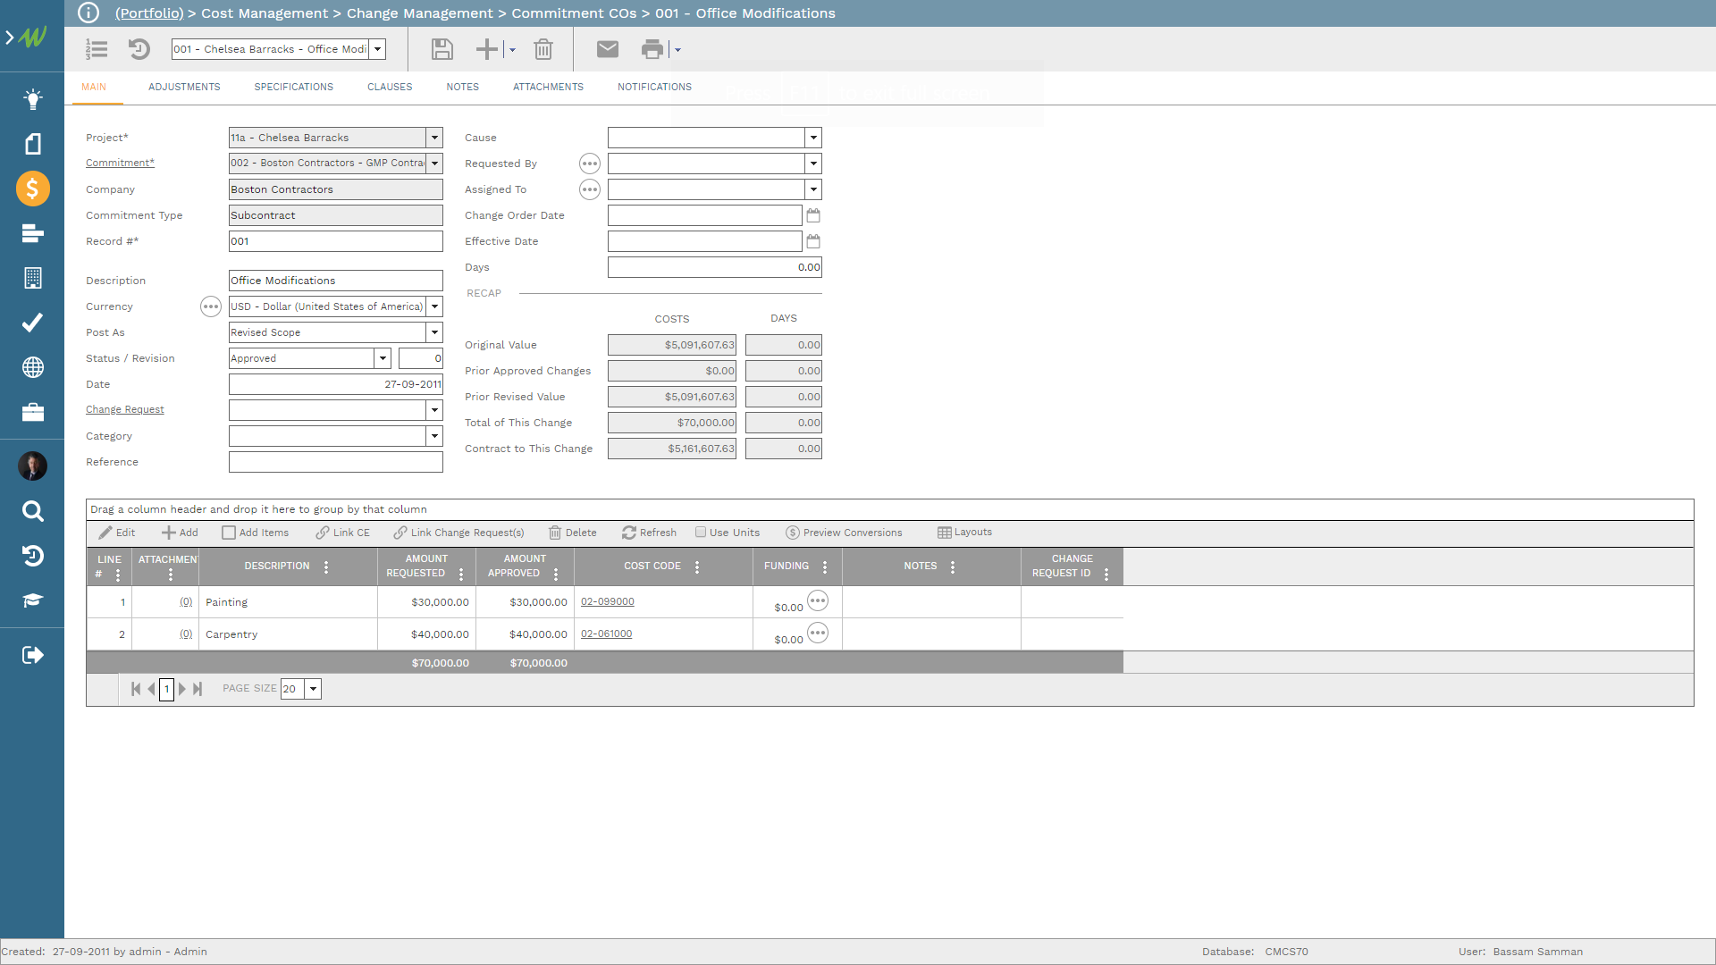The width and height of the screenshot is (1716, 965).
Task: Save the record using the save icon
Action: (x=442, y=49)
